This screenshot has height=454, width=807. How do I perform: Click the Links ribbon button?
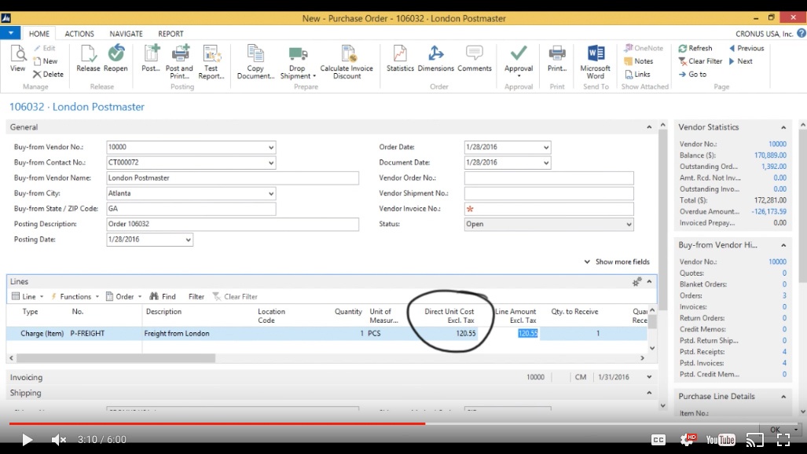pos(637,74)
